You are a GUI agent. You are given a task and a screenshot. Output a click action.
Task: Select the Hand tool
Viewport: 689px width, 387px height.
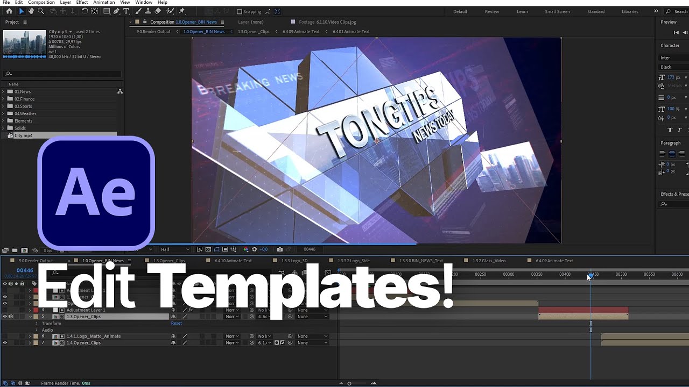[31, 11]
